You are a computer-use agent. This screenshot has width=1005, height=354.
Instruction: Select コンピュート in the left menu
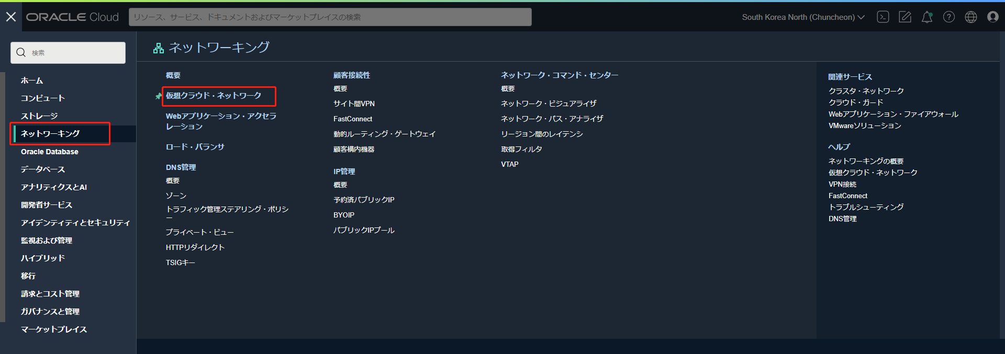coord(43,98)
